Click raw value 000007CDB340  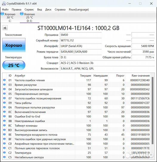[x=140, y=80]
